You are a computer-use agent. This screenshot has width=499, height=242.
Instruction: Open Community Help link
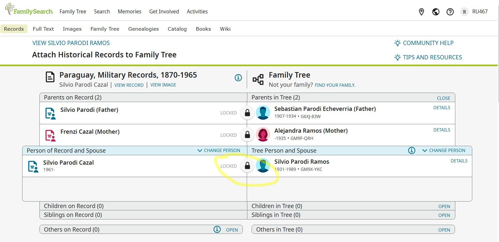click(428, 43)
